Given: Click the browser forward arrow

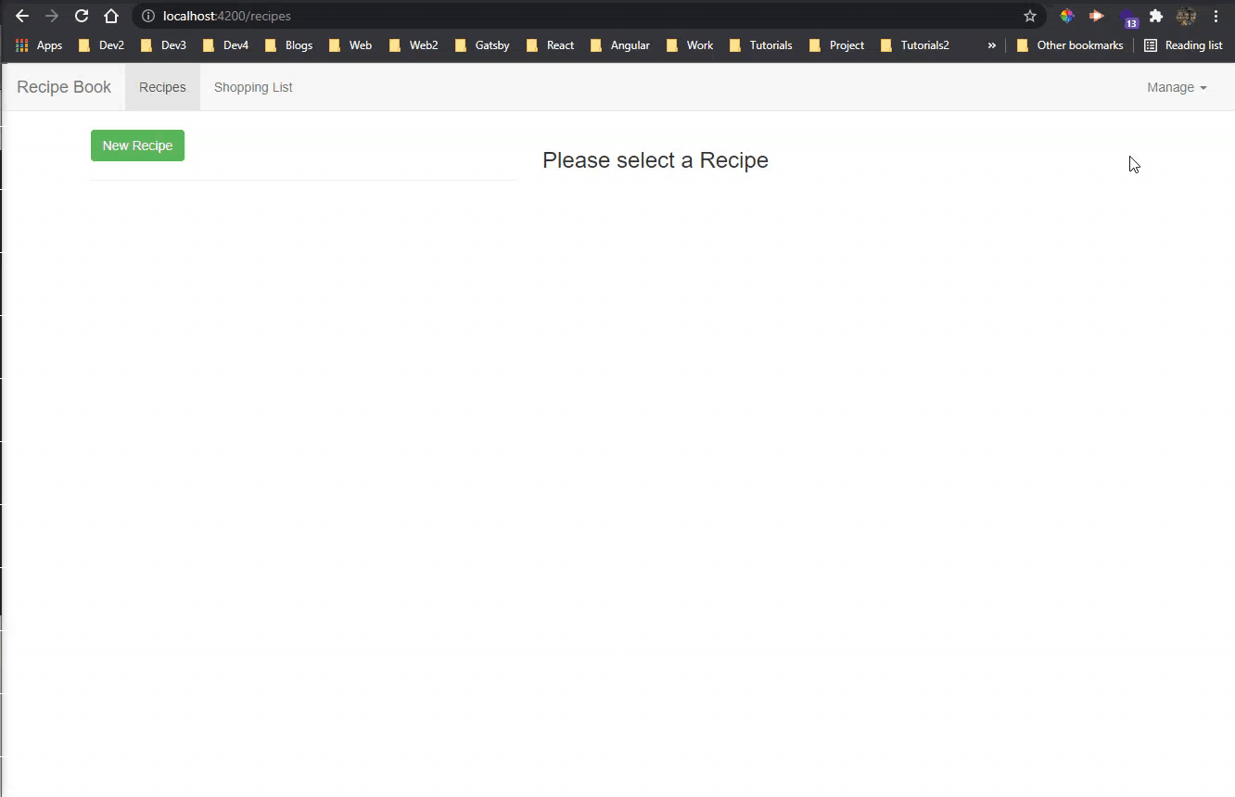Looking at the screenshot, I should (x=52, y=16).
